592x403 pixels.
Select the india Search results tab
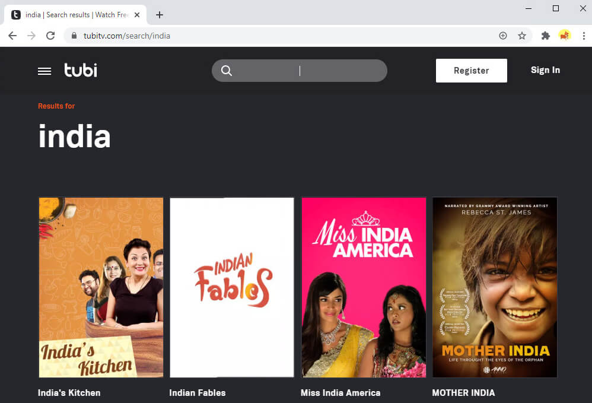click(x=75, y=15)
